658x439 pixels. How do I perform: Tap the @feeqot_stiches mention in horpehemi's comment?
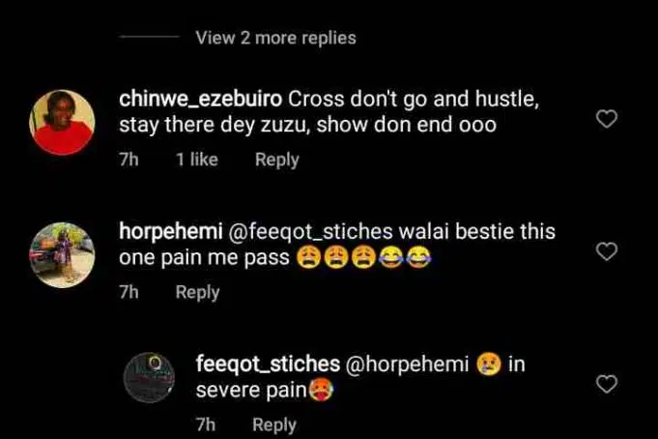(x=310, y=232)
